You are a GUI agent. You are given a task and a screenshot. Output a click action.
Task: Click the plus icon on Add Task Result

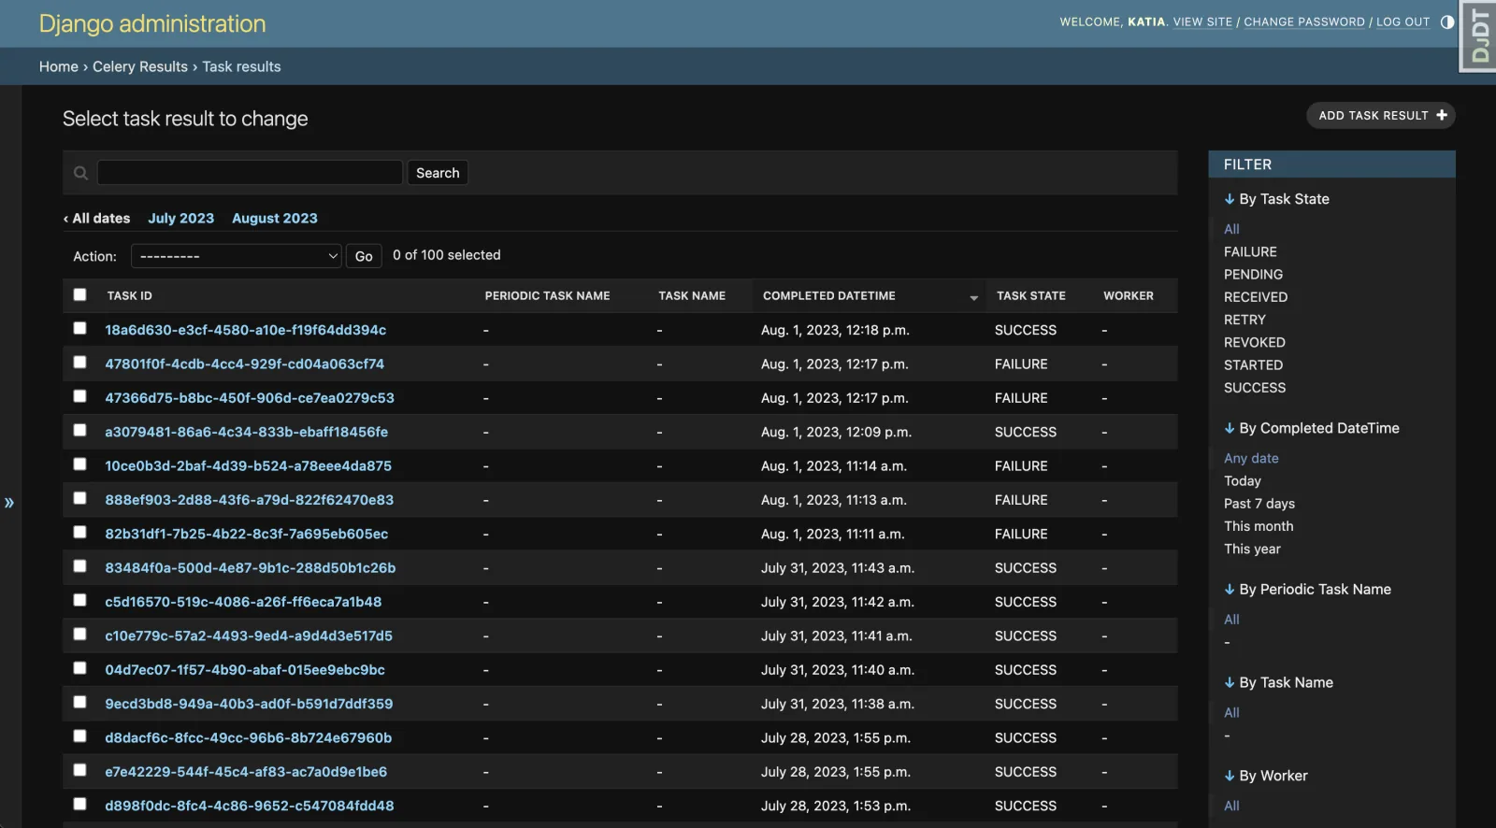click(1442, 115)
